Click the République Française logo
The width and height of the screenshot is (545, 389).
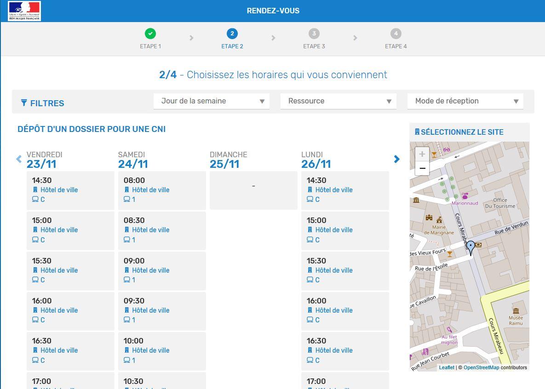pos(24,11)
